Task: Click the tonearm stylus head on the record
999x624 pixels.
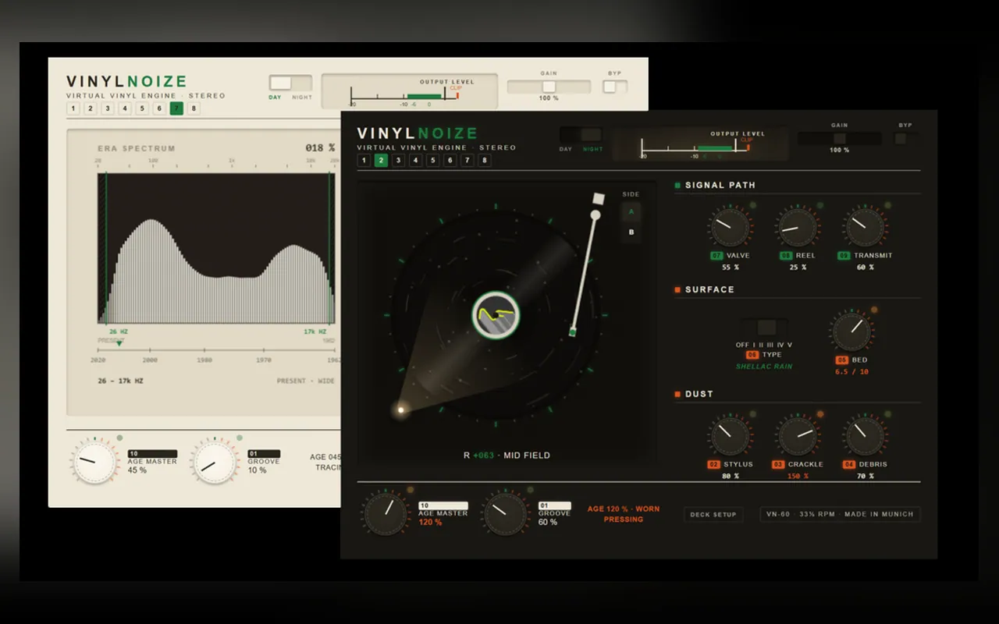Action: point(572,333)
